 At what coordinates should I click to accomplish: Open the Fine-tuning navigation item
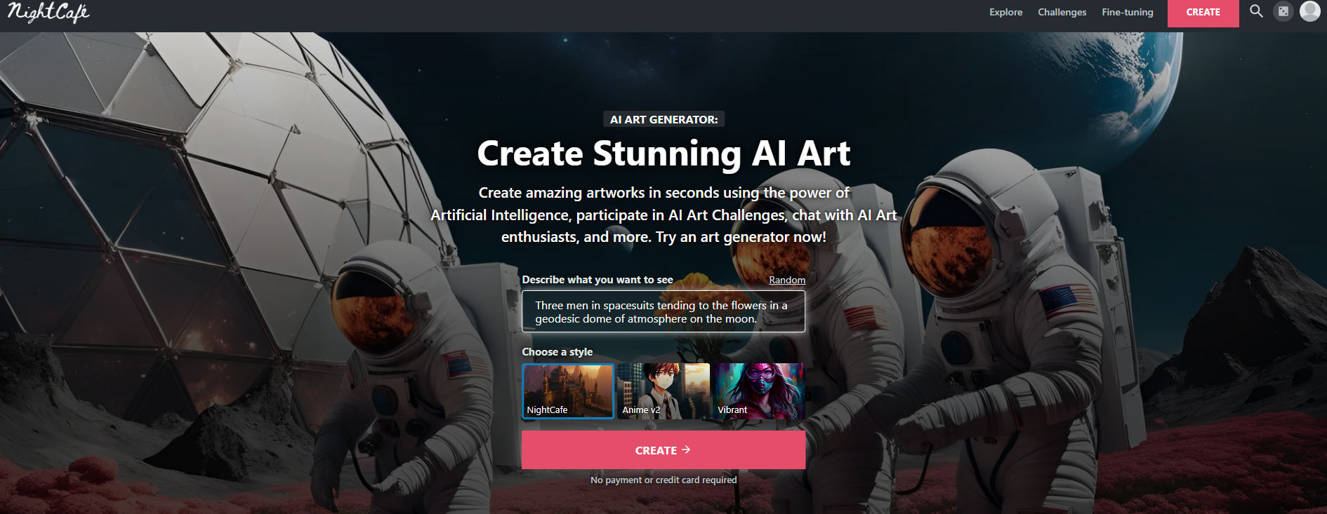(1127, 12)
